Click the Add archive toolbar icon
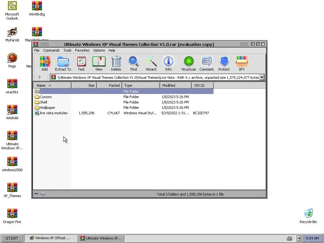The image size is (324, 243). [45, 63]
